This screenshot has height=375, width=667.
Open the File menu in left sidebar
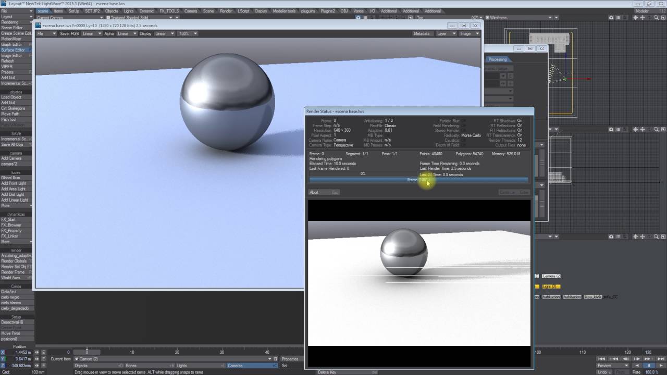coord(16,11)
